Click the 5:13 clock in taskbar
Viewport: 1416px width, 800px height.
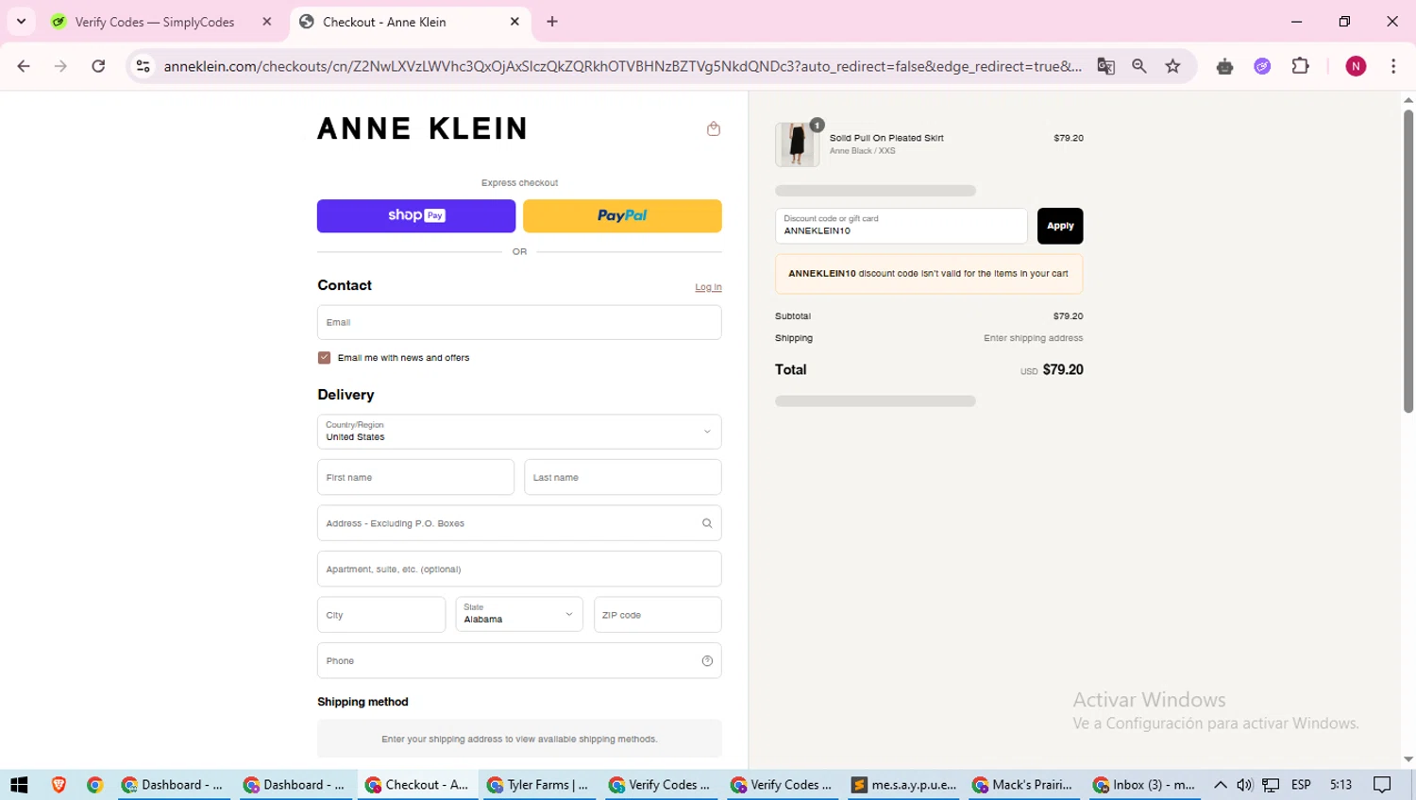click(1340, 785)
